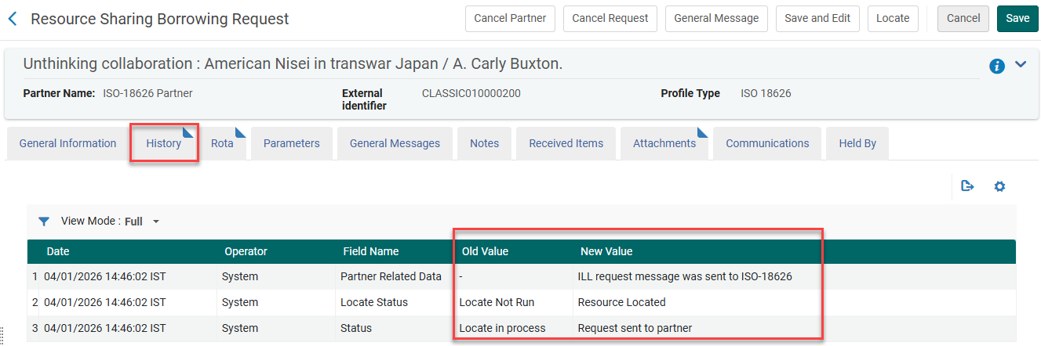The image size is (1041, 346).
Task: Click the New Value column header
Action: [606, 251]
